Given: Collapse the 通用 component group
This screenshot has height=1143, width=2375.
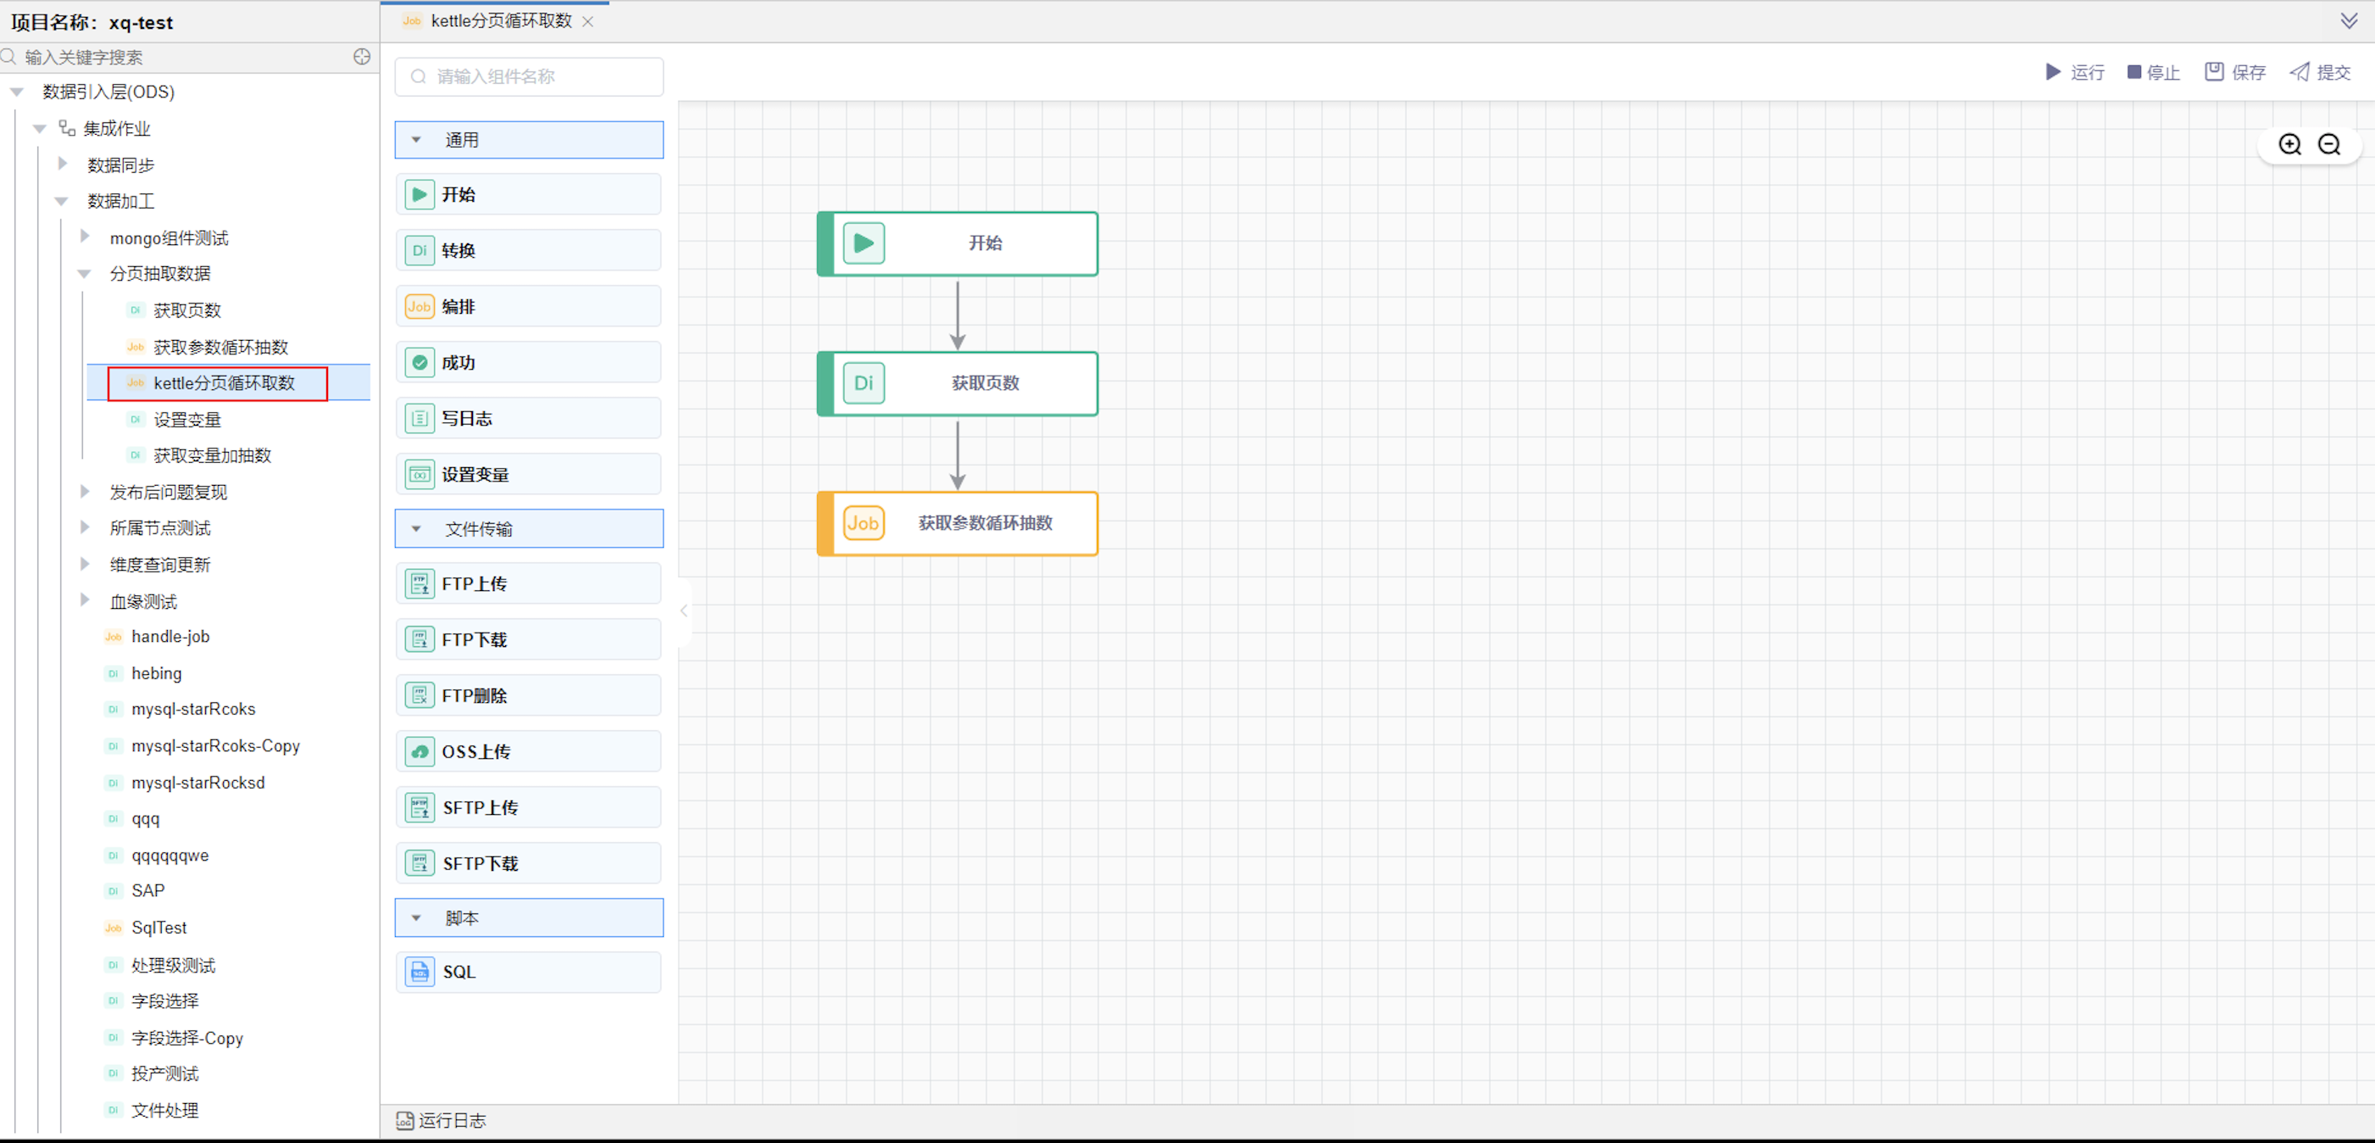Looking at the screenshot, I should tap(417, 139).
